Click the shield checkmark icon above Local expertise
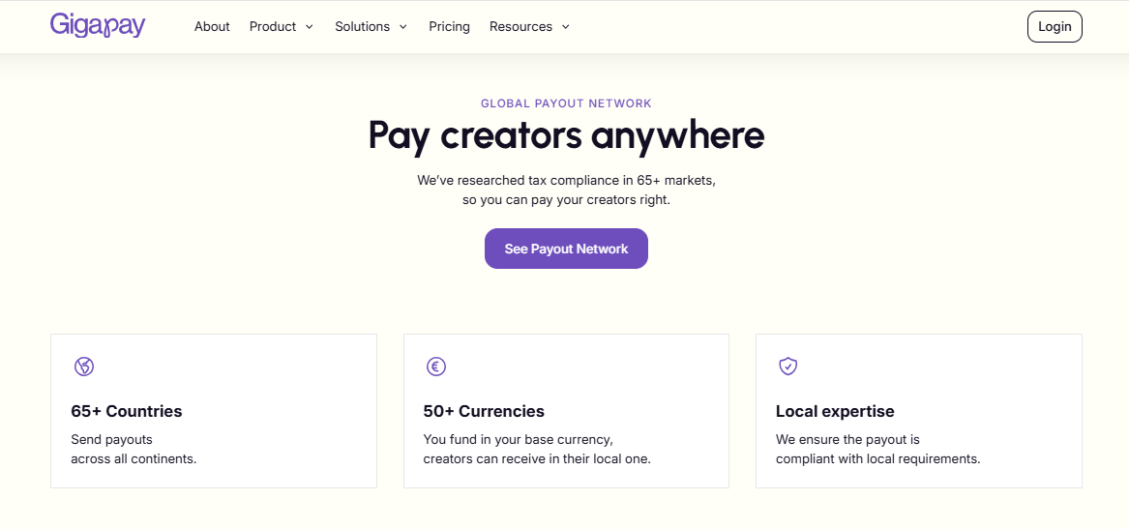The width and height of the screenshot is (1129, 529). [788, 367]
